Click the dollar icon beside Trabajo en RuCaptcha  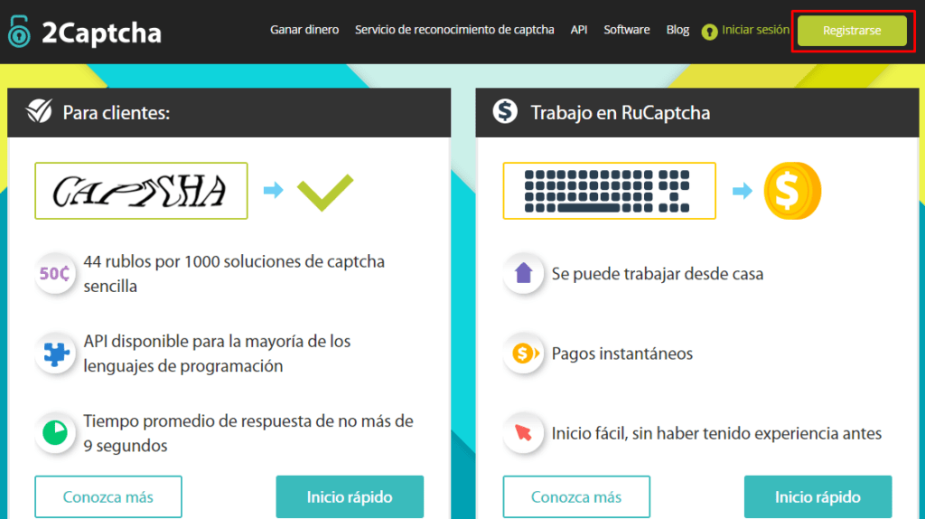pyautogui.click(x=505, y=111)
